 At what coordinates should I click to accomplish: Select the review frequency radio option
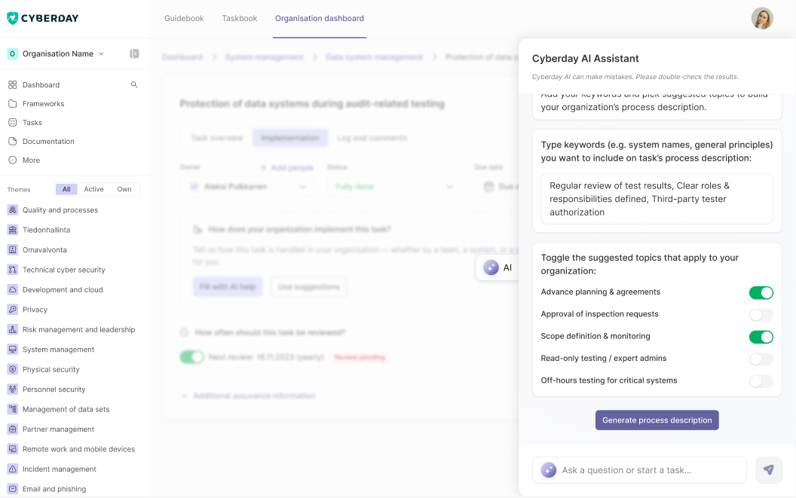click(x=184, y=332)
